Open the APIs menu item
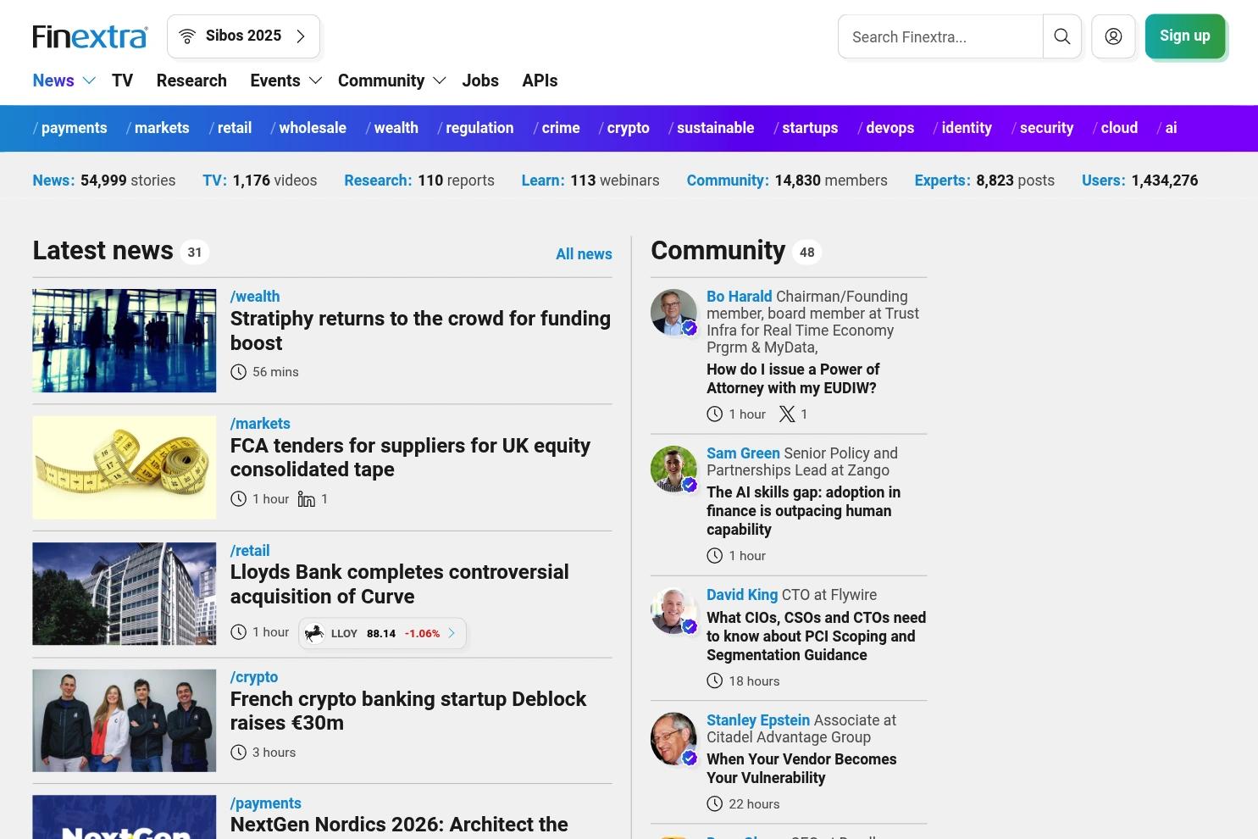 click(x=540, y=81)
